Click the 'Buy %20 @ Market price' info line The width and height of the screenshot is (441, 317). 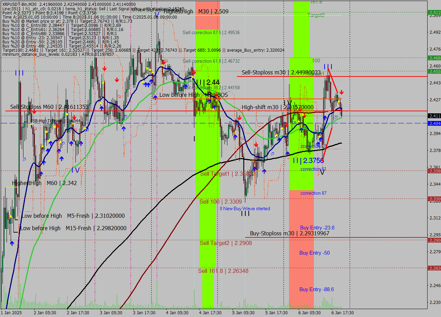tap(67, 21)
